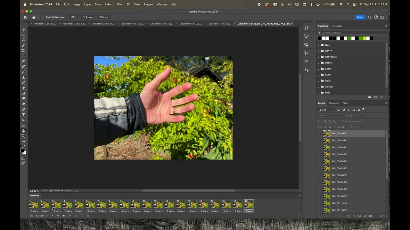Select the Clone Stamp tool
Screen dimensions: 410x230
pos(23,77)
